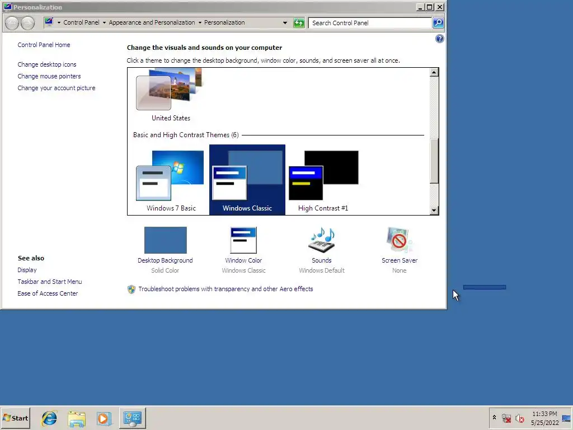Screen dimensions: 573x430
Task: Open Control Panel Home link
Action: coord(44,45)
